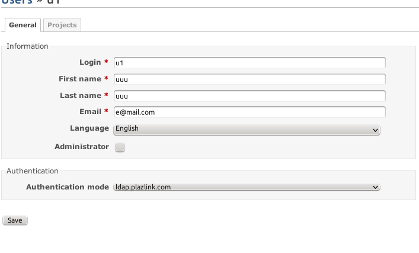Click the Email label text
Image resolution: width=419 pixels, height=253 pixels.
(90, 112)
